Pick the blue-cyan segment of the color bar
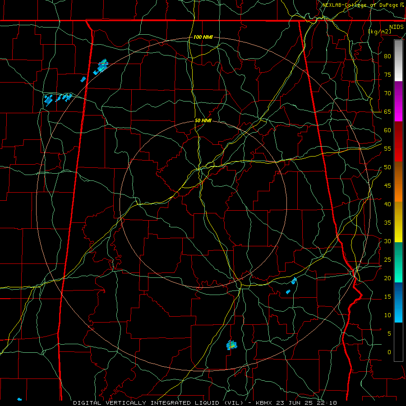This screenshot has width=406, height=406. 398,302
